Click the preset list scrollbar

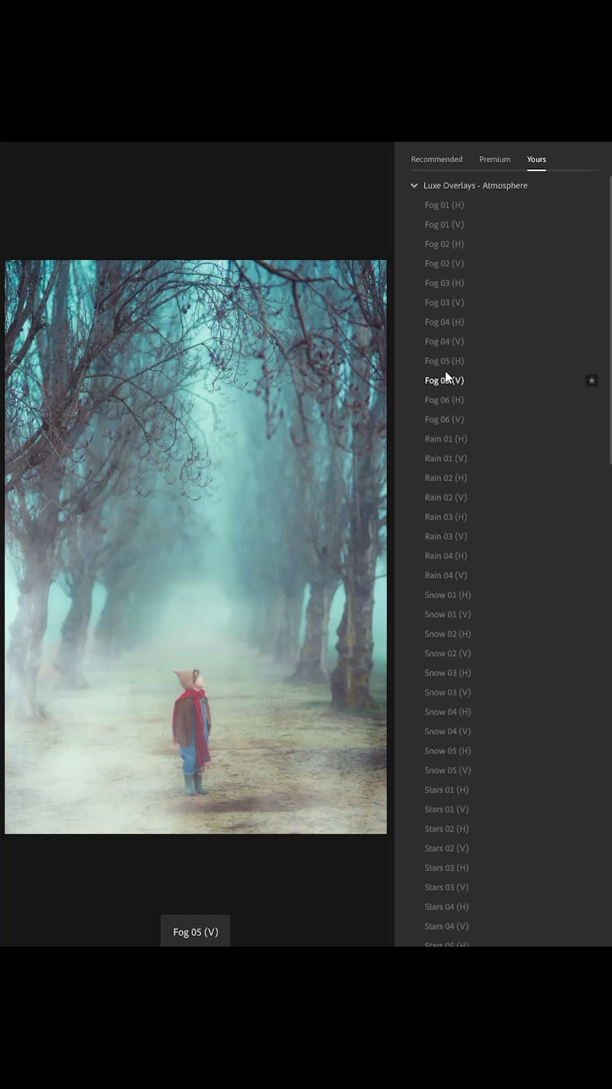pyautogui.click(x=610, y=320)
